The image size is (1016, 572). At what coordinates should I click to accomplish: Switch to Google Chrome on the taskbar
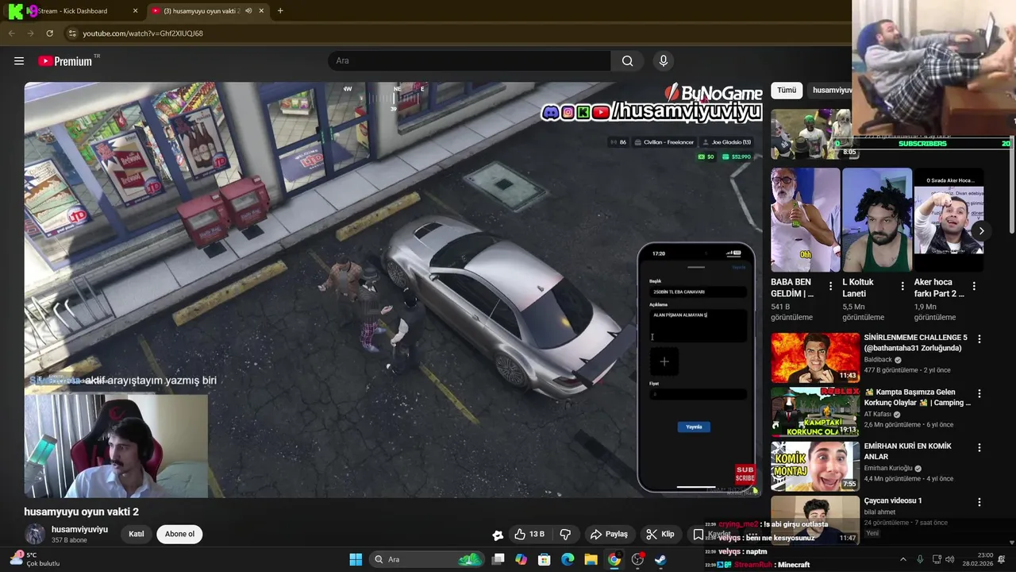pyautogui.click(x=614, y=559)
